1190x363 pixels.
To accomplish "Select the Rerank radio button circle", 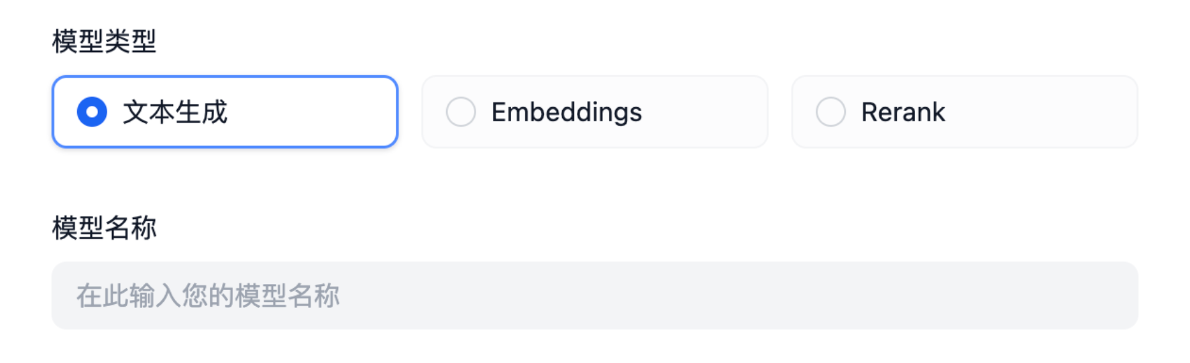I will click(x=830, y=112).
